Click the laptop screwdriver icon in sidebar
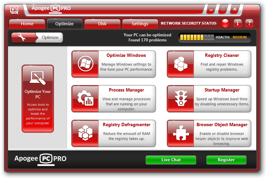Viewport: 267px width, 179px height. point(38,78)
